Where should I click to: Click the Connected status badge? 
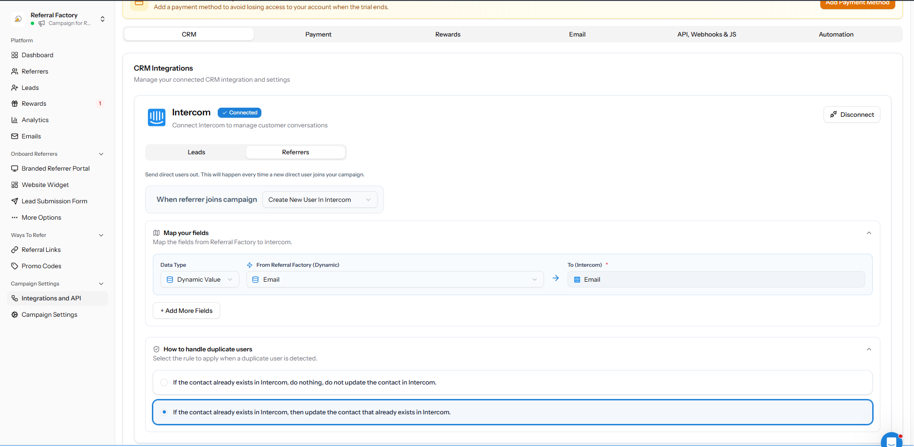click(239, 113)
